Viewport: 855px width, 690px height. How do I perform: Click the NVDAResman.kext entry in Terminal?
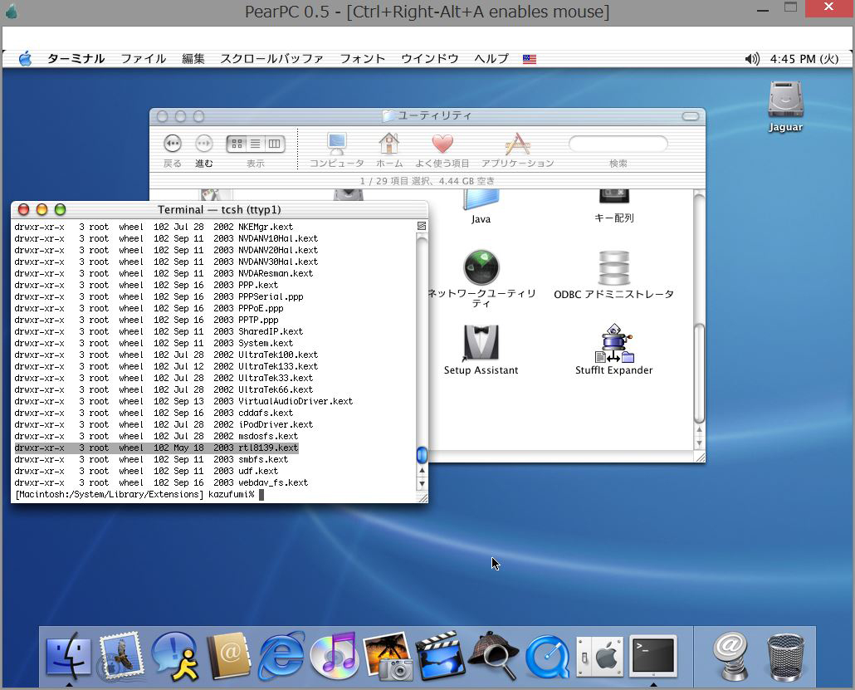click(164, 273)
